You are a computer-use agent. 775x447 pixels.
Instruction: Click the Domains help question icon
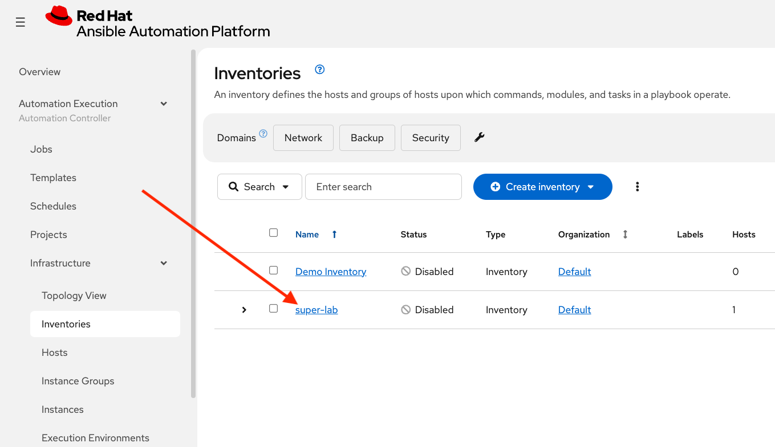point(263,134)
